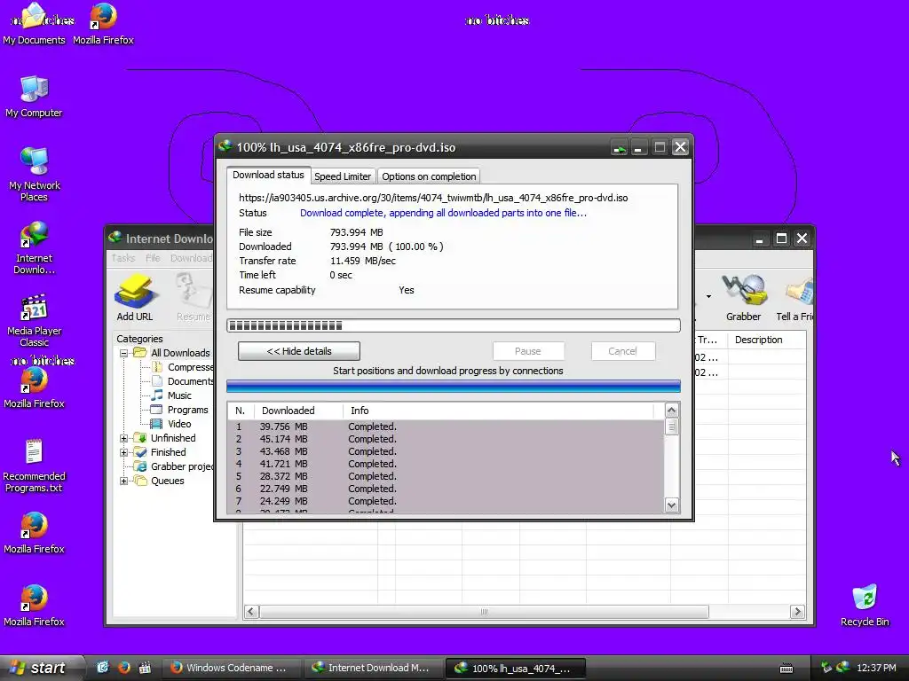This screenshot has height=681, width=909.
Task: Open File menu in IDM window
Action: pos(153,258)
